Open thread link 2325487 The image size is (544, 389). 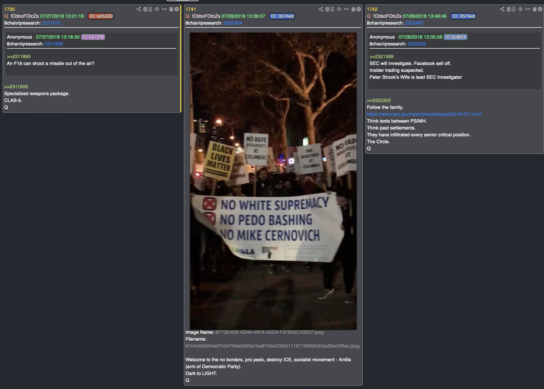pyautogui.click(x=414, y=23)
